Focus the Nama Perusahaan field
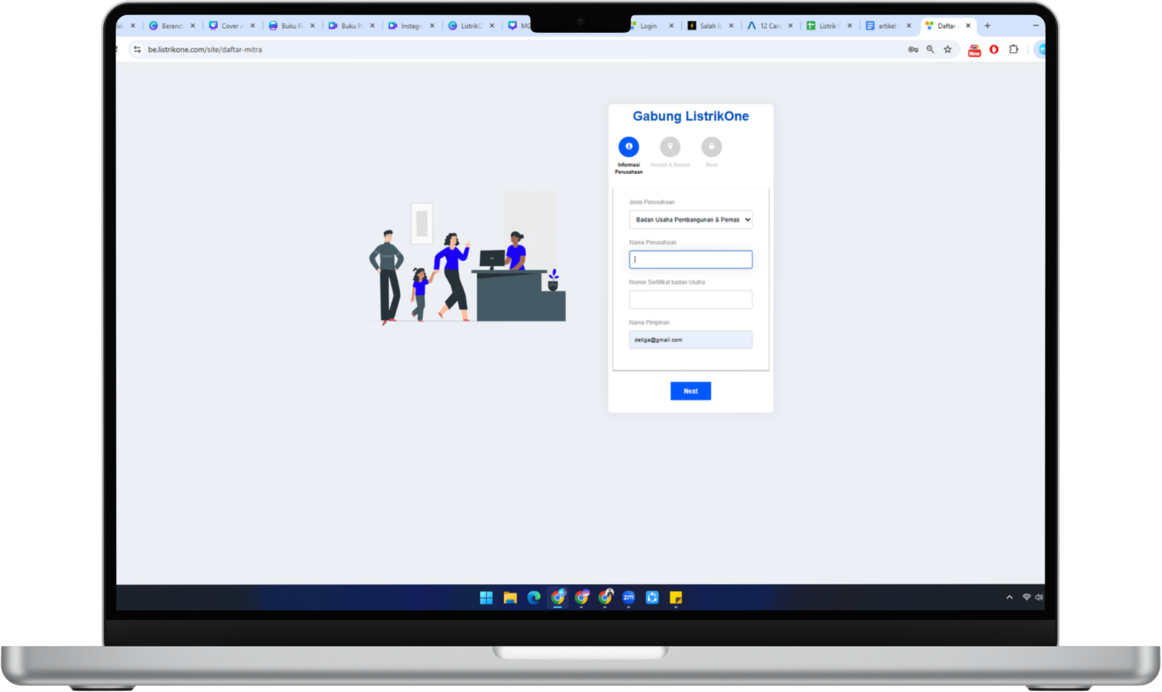This screenshot has width=1162, height=692. (x=690, y=260)
